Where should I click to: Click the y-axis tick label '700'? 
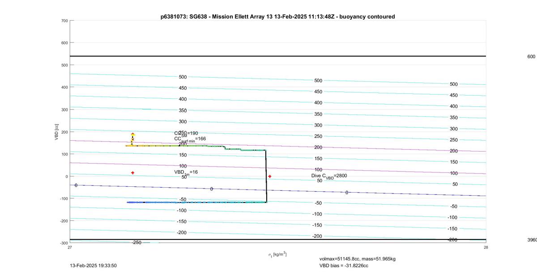pos(64,21)
